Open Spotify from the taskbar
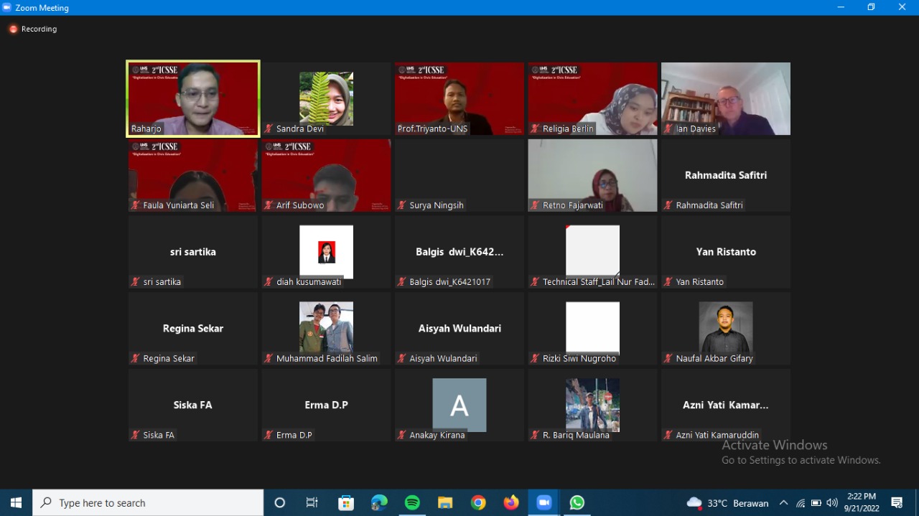This screenshot has width=919, height=516. 412,503
